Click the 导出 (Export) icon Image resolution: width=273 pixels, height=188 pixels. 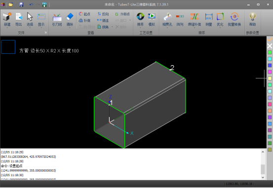19,19
